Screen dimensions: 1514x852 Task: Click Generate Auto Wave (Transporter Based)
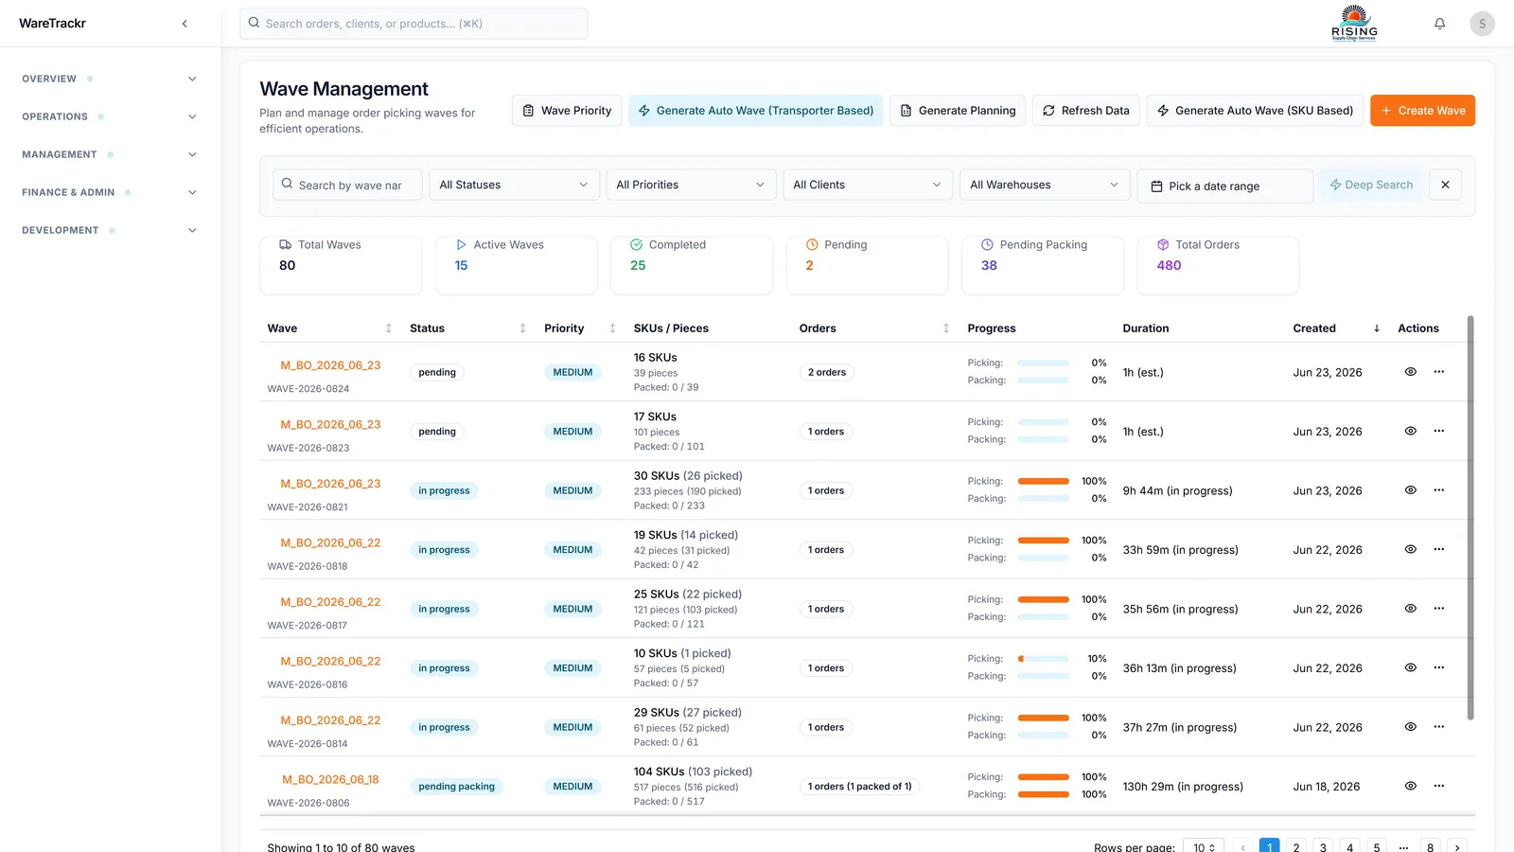[x=755, y=111]
